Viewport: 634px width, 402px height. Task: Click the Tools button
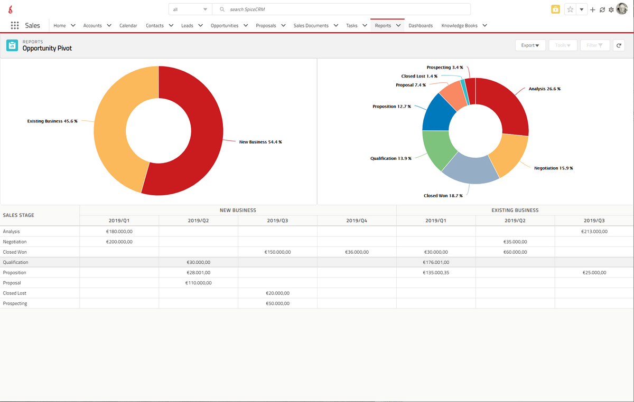(x=562, y=45)
